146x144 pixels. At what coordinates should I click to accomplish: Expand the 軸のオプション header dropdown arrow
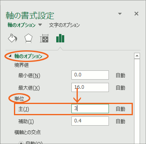[40, 25]
